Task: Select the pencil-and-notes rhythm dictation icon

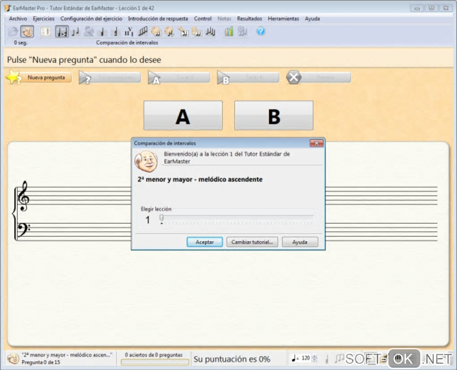Action: (x=183, y=31)
